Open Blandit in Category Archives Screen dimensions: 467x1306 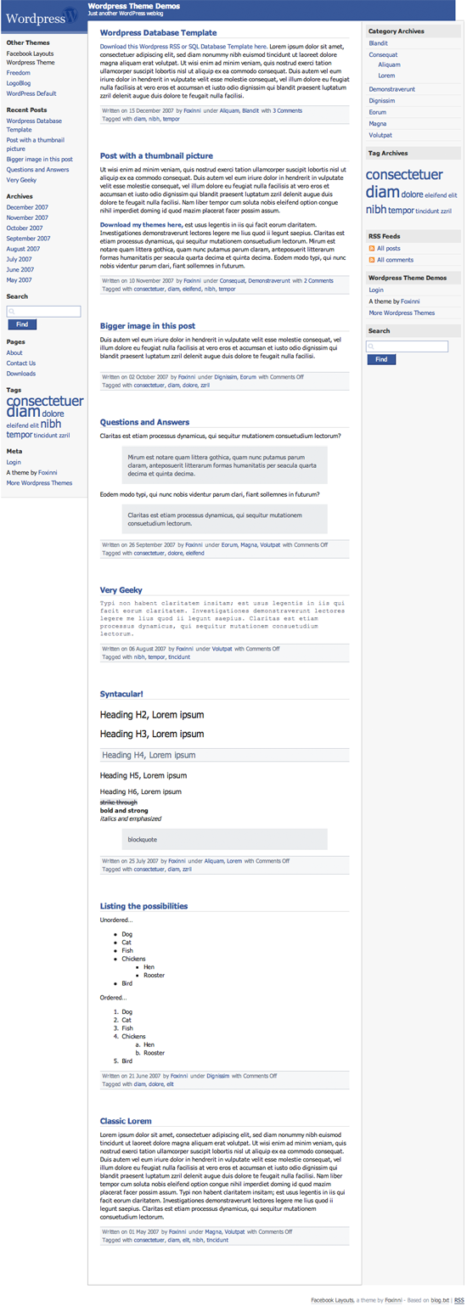[379, 43]
